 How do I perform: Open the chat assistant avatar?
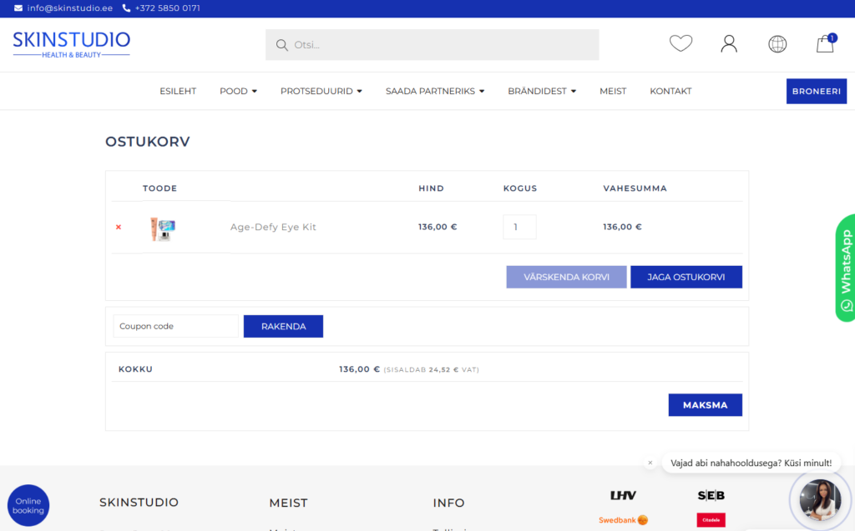point(819,499)
